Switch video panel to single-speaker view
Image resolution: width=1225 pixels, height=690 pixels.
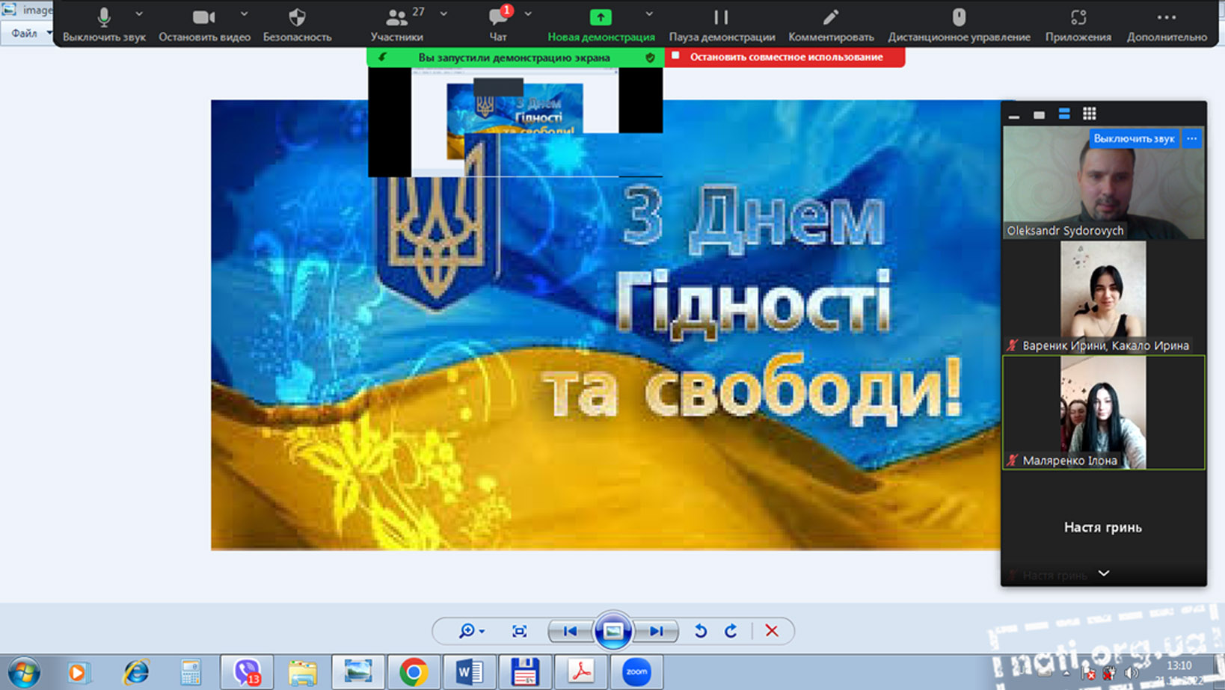point(1039,114)
